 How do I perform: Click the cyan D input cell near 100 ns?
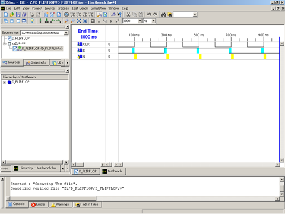click(x=133, y=51)
